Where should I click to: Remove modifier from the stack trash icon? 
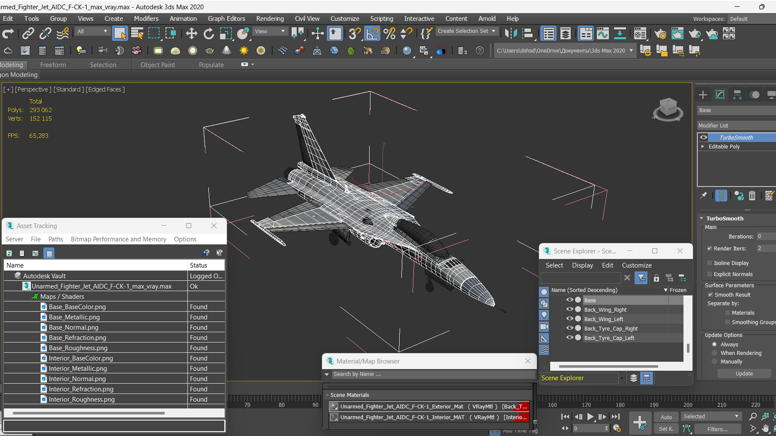[x=752, y=195]
